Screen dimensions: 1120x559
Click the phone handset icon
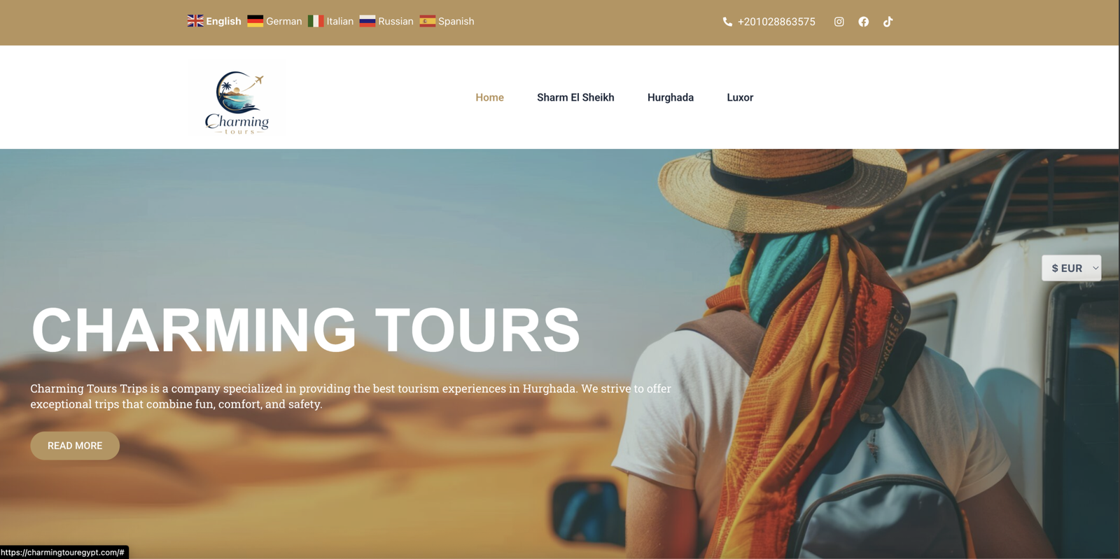click(x=727, y=22)
